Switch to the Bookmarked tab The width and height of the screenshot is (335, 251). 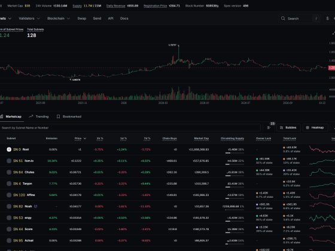coord(69,117)
